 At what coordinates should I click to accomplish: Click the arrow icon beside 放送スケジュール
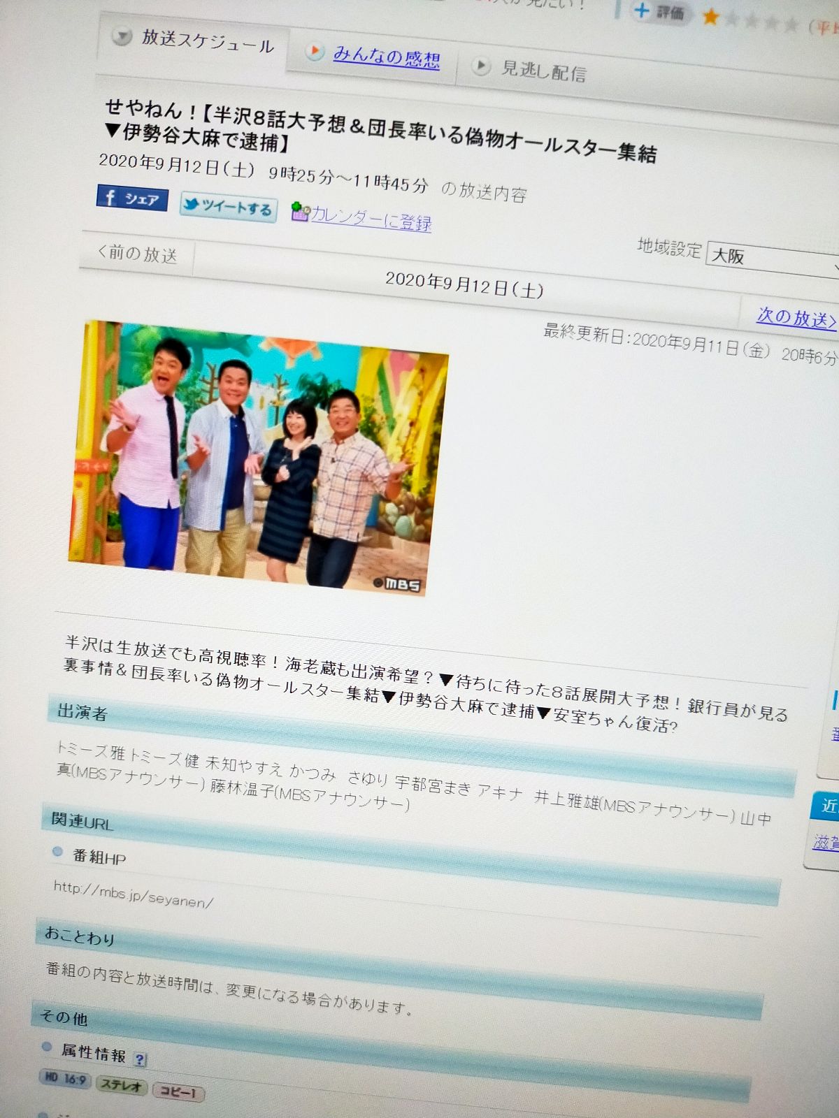click(122, 36)
